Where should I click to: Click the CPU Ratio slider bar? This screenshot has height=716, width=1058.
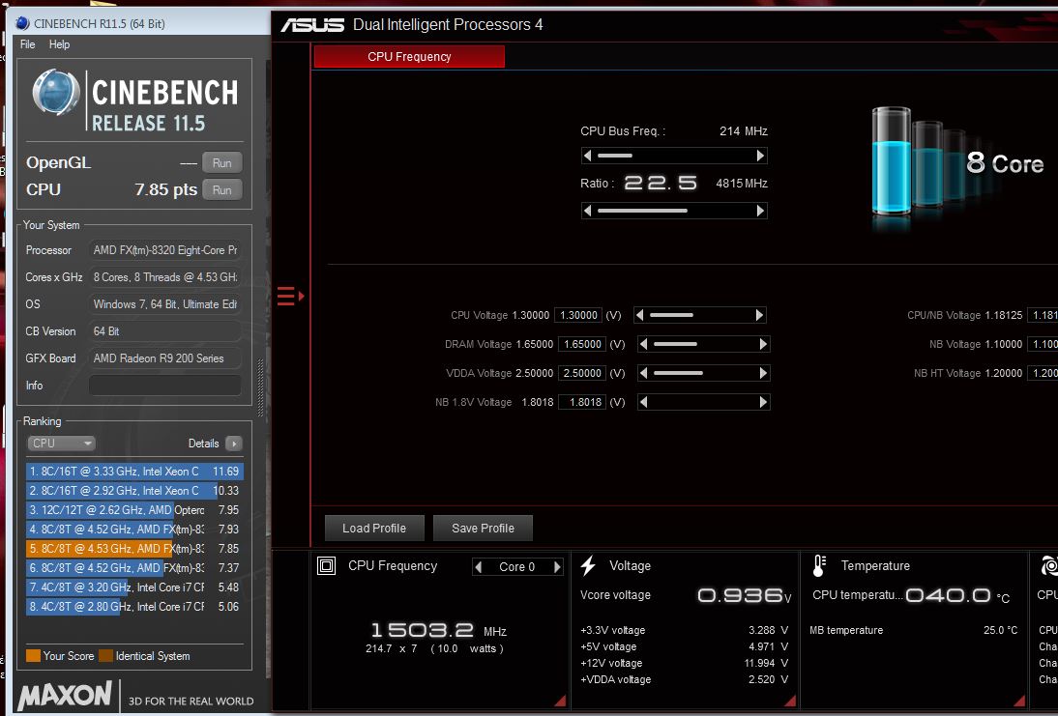coord(674,211)
